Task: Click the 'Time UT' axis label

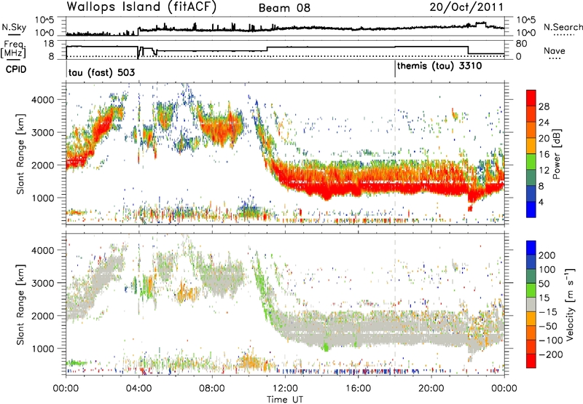Action: pyautogui.click(x=285, y=400)
